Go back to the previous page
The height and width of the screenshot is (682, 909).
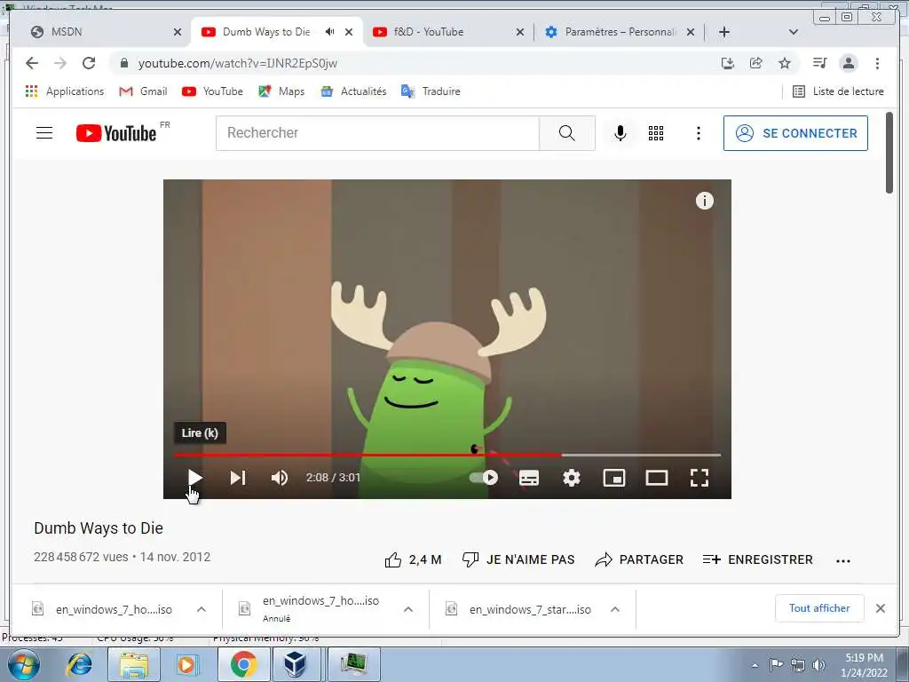tap(32, 63)
